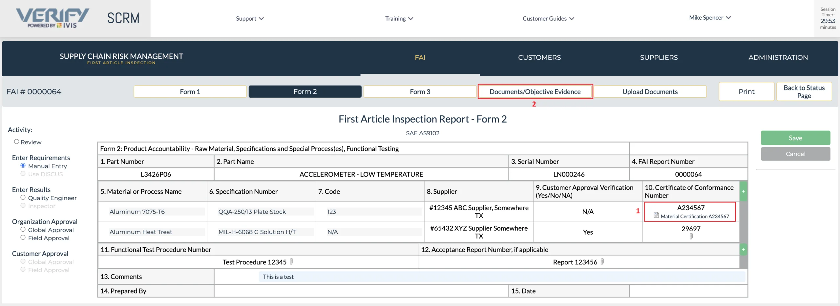Add a material row via green plus
The image size is (840, 306).
tap(743, 191)
